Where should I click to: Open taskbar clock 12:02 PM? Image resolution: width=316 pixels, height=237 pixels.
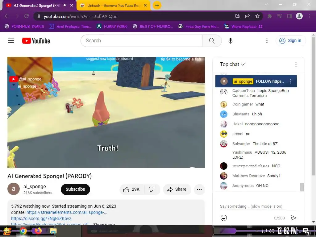pos(287,231)
